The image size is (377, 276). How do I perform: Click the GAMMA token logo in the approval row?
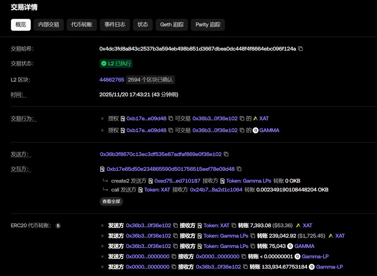coord(255,130)
